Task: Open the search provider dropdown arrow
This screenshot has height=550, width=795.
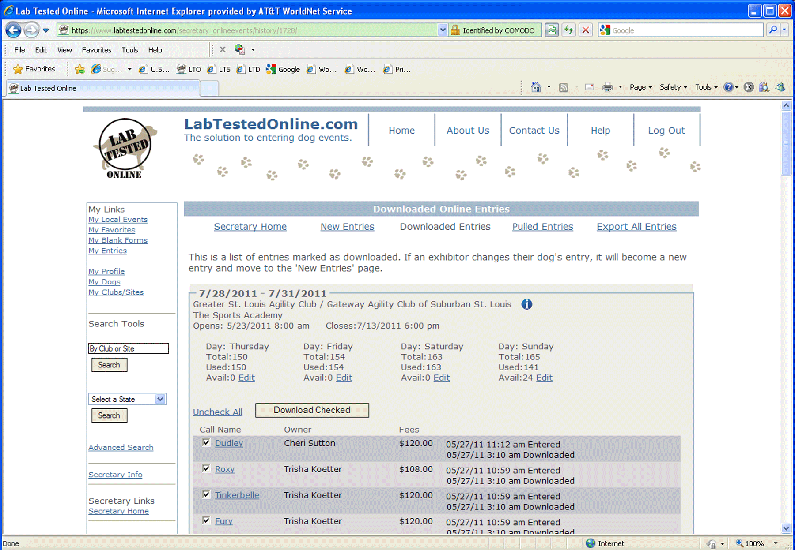Action: click(784, 30)
